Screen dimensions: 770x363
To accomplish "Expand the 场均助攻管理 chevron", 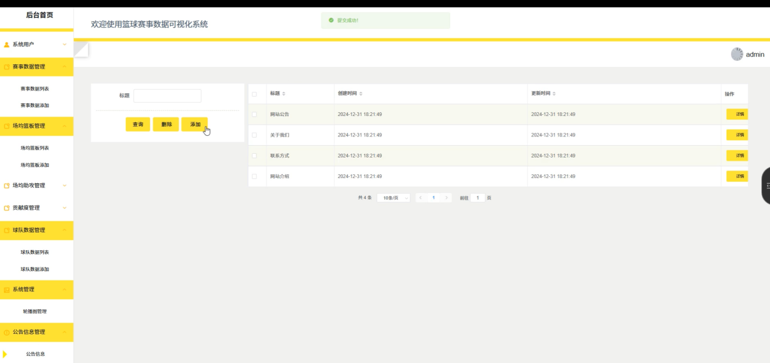I will coord(65,186).
